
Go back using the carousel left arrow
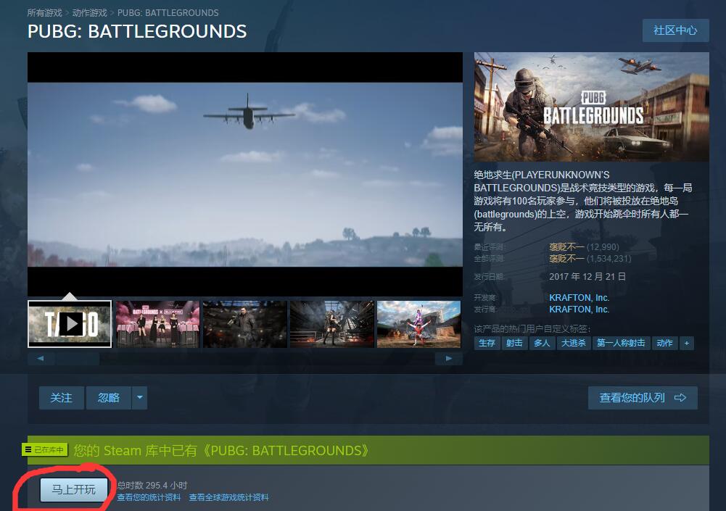[41, 358]
